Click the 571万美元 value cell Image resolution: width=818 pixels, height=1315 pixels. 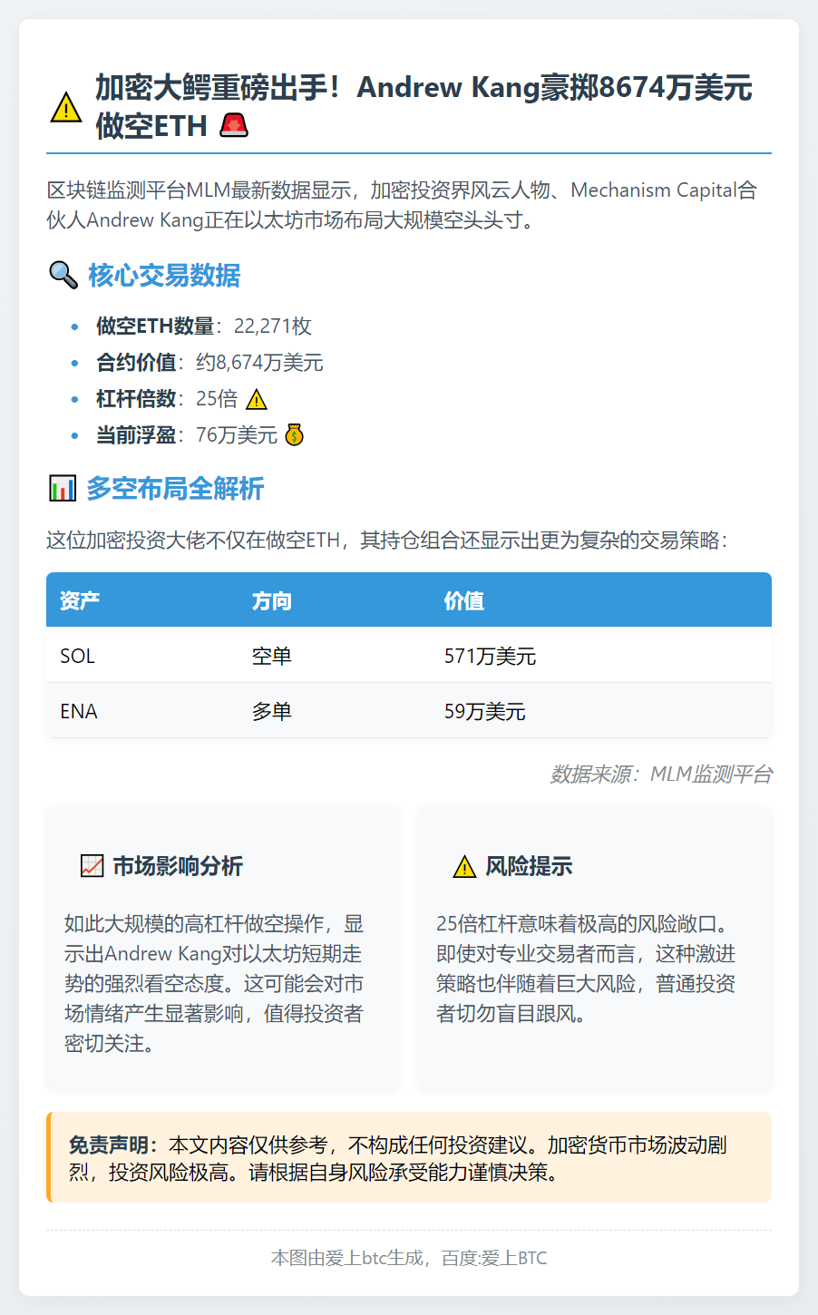[490, 656]
